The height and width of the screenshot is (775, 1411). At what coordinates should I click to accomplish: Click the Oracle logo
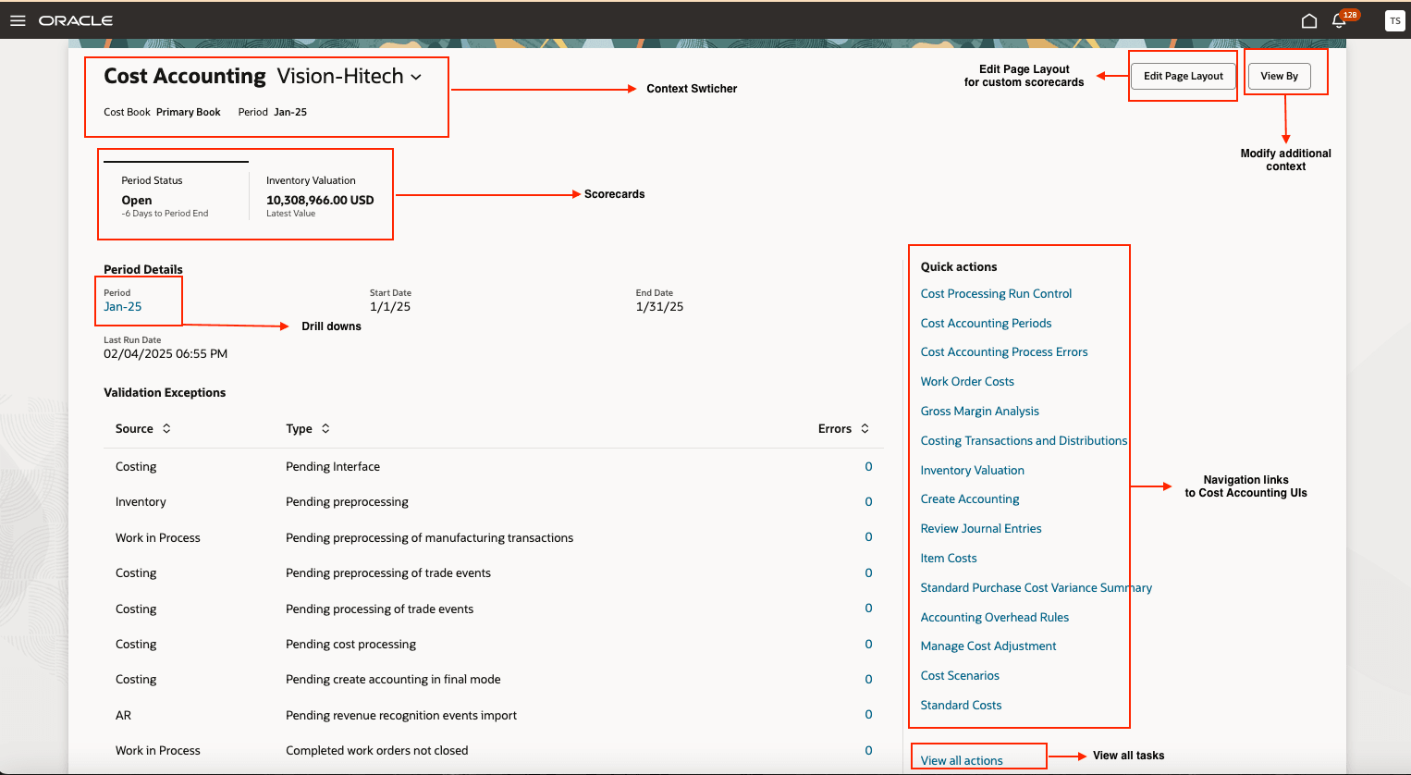pos(76,20)
